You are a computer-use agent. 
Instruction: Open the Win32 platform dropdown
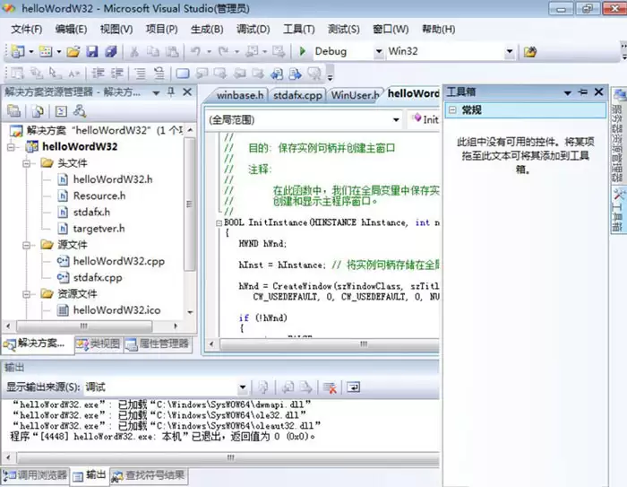tap(510, 52)
